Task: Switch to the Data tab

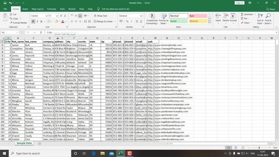Action: [62, 9]
